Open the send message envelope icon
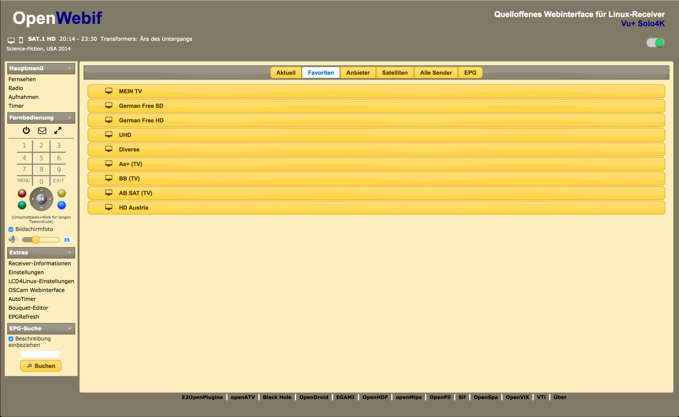This screenshot has height=417, width=679. click(x=42, y=130)
